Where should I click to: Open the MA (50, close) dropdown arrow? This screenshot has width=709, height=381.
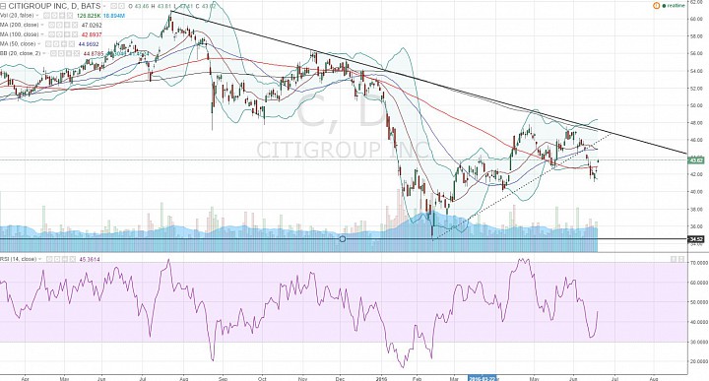(x=38, y=44)
